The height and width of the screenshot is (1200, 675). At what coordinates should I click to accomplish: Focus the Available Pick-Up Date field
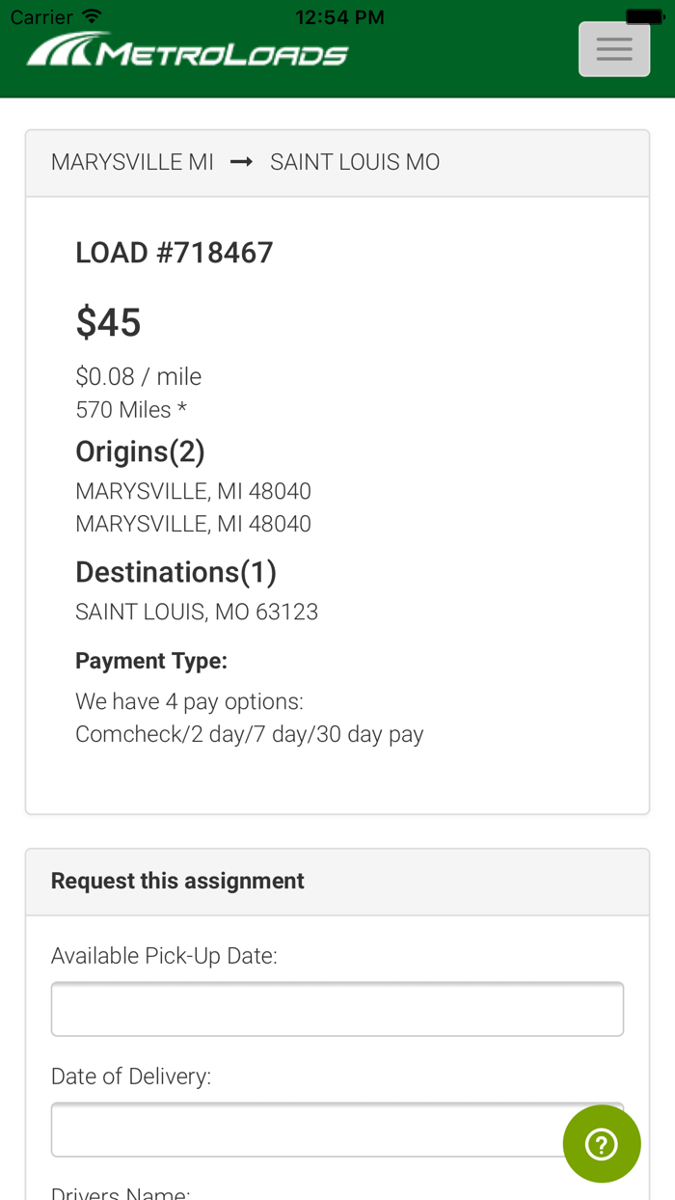click(337, 1009)
